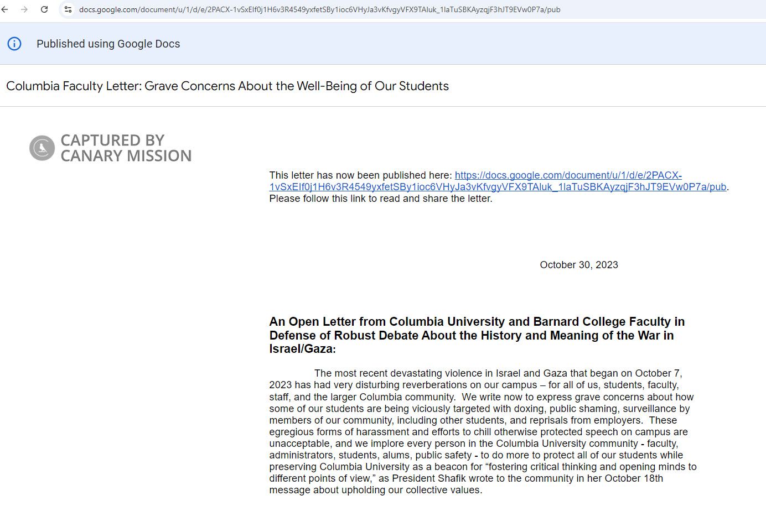This screenshot has width=766, height=511.
Task: Click the October 30, 2023 date
Action: pos(578,265)
